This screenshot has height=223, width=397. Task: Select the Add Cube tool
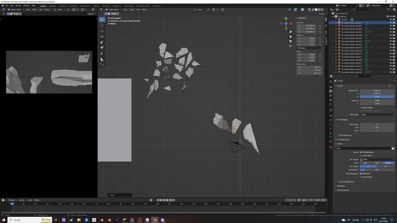point(102,65)
